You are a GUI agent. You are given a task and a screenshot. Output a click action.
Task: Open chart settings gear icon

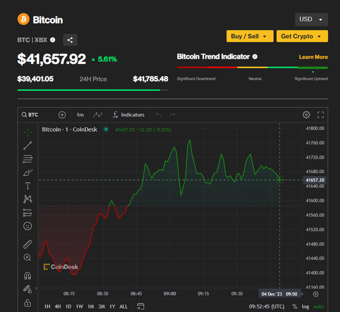[306, 115]
